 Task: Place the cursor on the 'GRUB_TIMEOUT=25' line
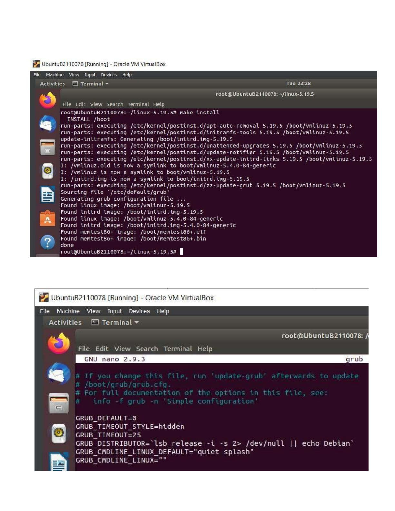pyautogui.click(x=108, y=435)
